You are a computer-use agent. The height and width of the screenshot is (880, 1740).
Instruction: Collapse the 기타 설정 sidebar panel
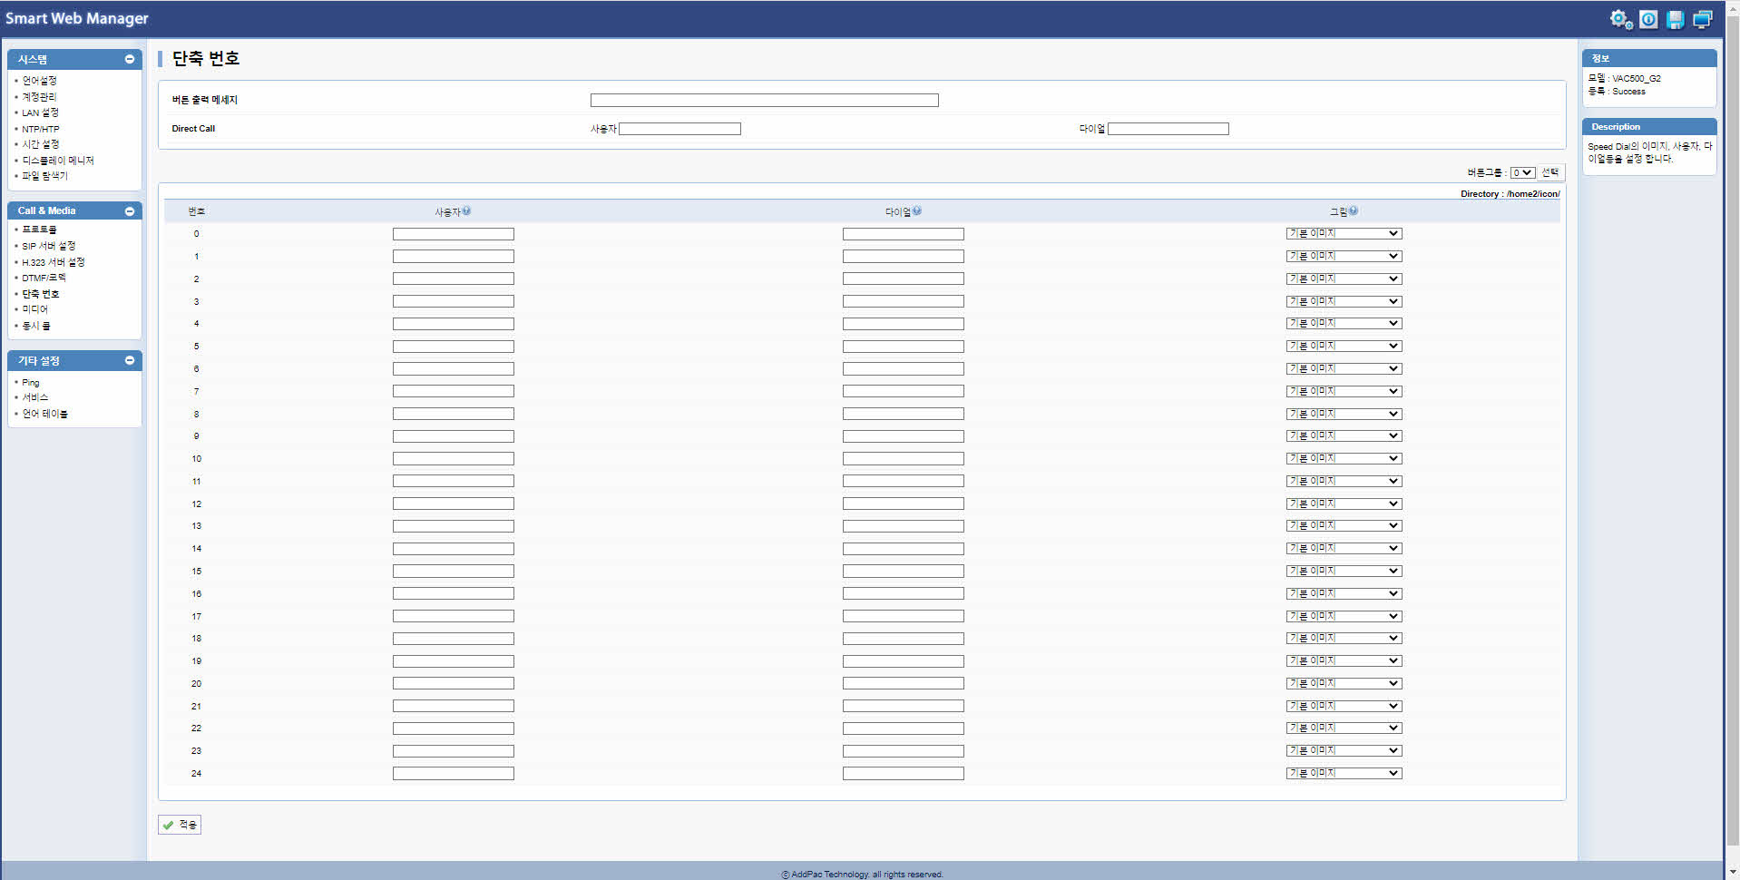point(130,361)
